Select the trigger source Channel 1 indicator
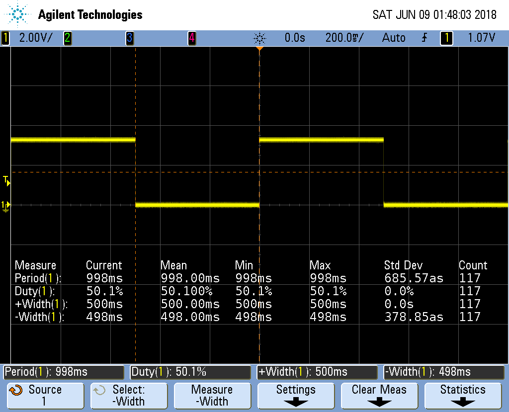This screenshot has width=509, height=412. point(446,37)
